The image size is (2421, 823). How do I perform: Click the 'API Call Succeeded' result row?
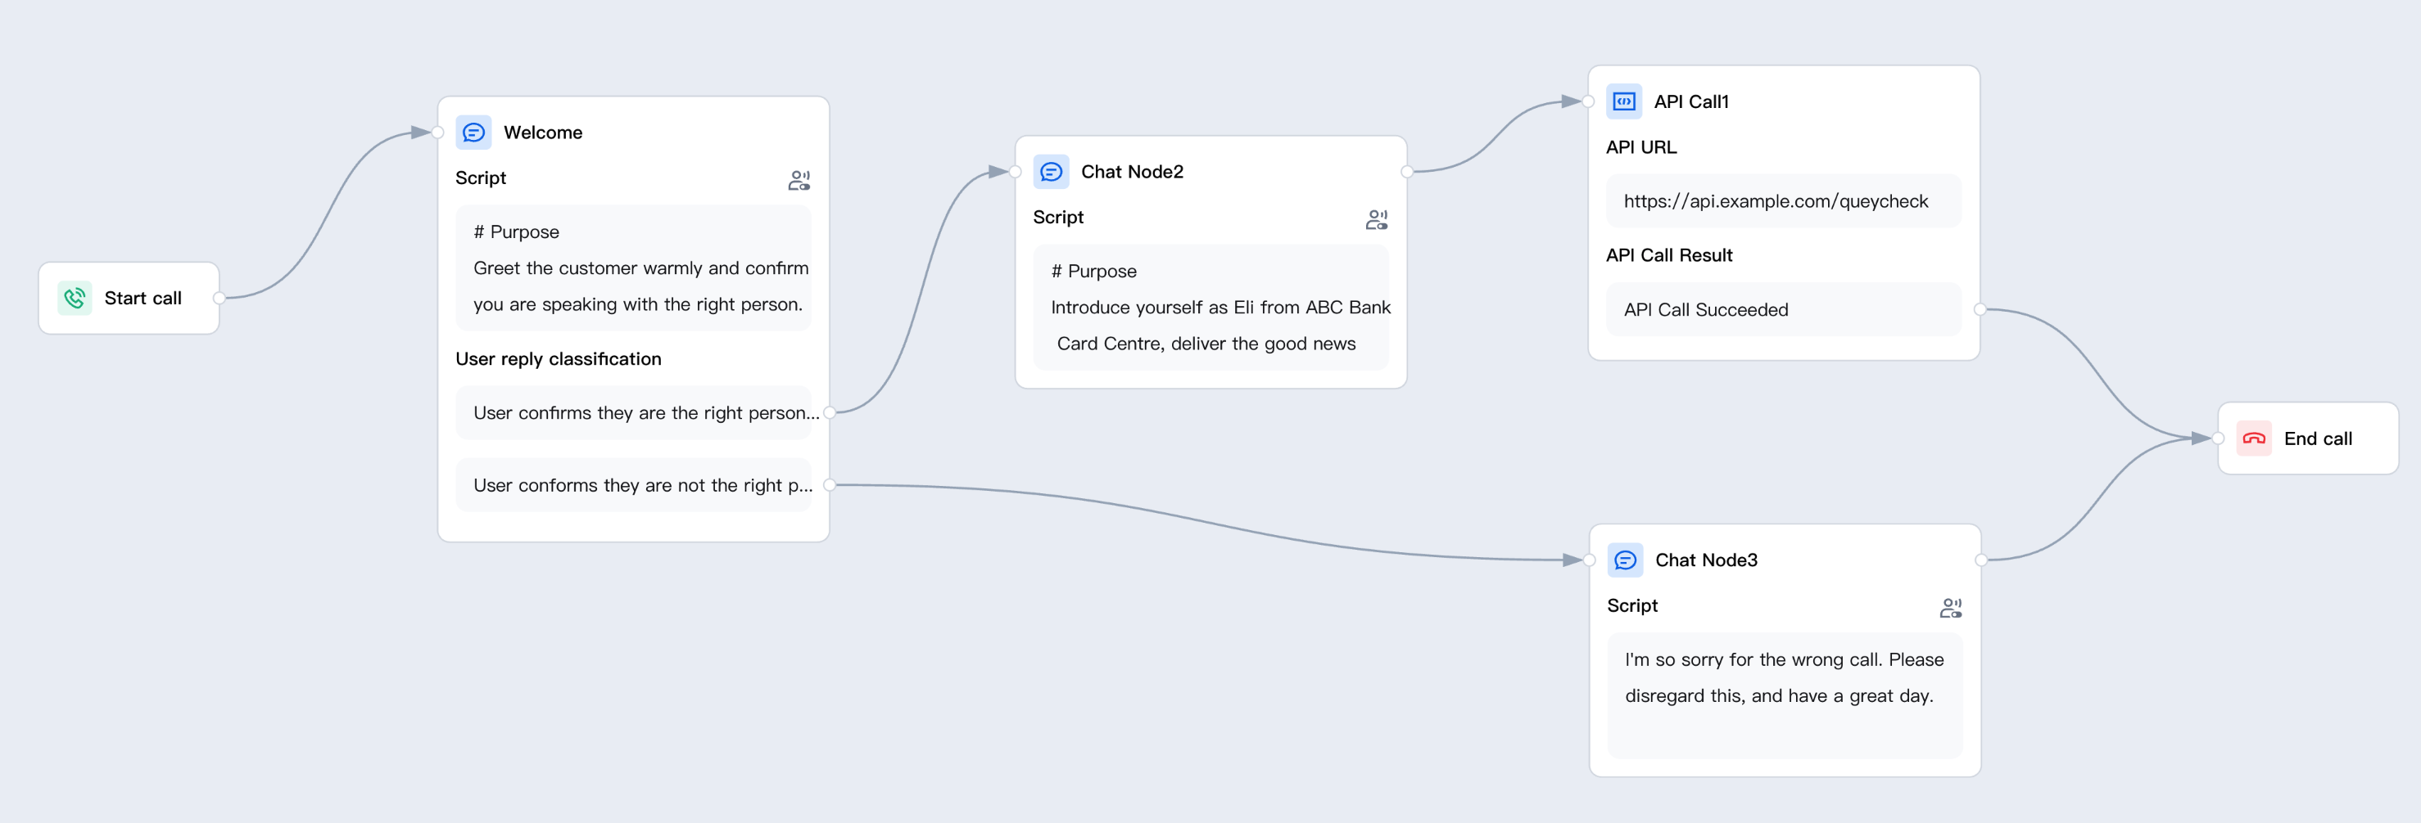[1783, 310]
